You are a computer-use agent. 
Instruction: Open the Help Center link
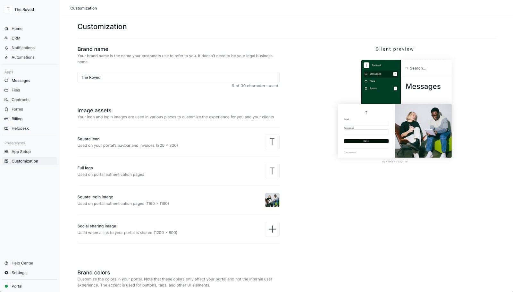(x=22, y=263)
